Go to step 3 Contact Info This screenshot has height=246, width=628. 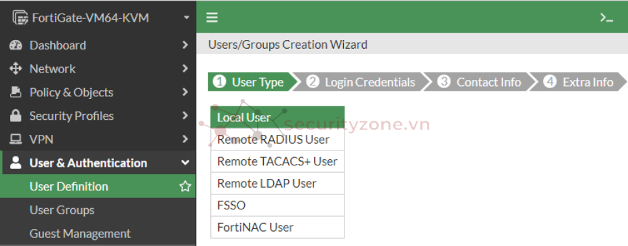point(481,82)
